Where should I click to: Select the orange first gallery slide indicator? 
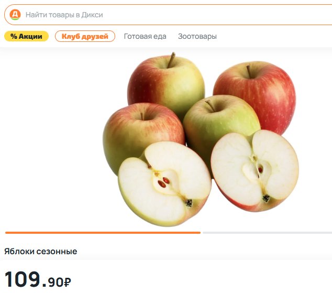click(x=103, y=233)
